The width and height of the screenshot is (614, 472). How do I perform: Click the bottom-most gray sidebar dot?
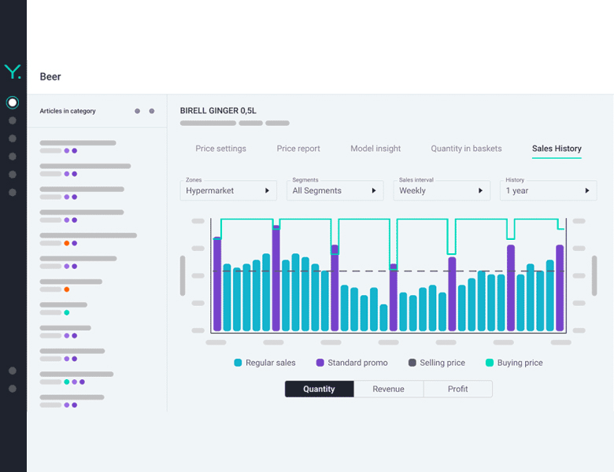13,389
